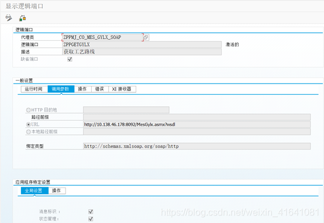Open the 操作 tab under 一般设置
324x223 pixels.
(82, 89)
